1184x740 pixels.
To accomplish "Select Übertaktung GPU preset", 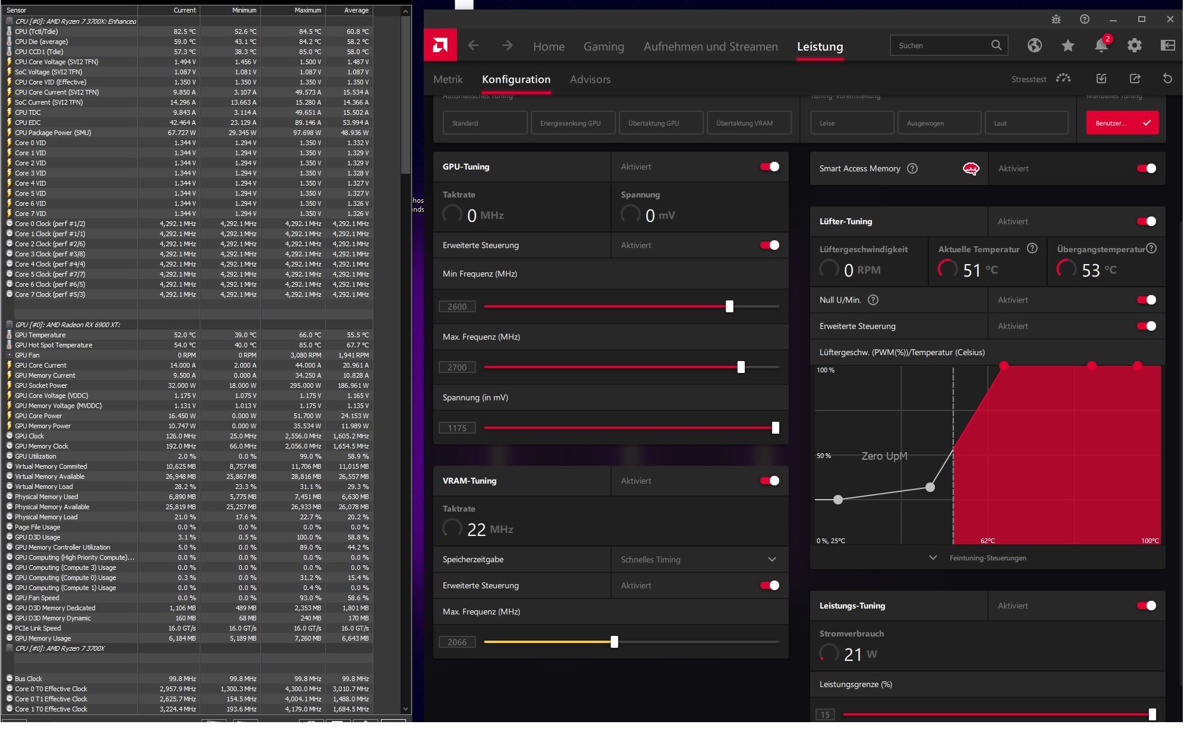I will [x=661, y=123].
